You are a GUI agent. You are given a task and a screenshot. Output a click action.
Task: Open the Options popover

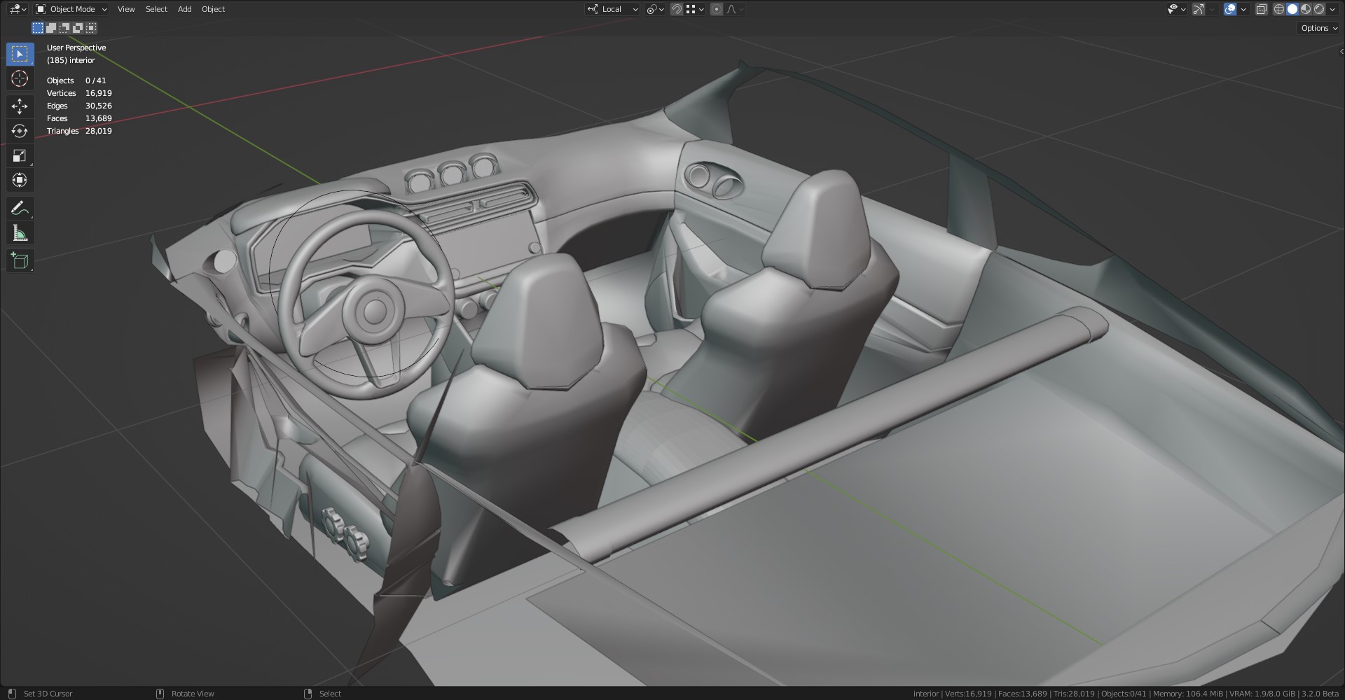coord(1319,28)
